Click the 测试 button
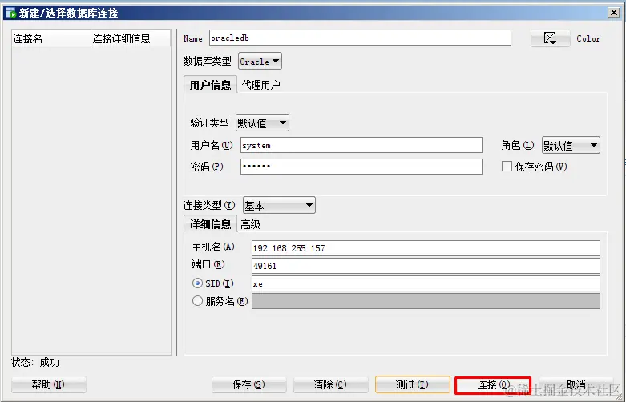The height and width of the screenshot is (402, 626). 413,384
